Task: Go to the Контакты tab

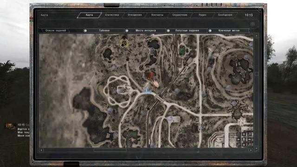Action: click(157, 15)
